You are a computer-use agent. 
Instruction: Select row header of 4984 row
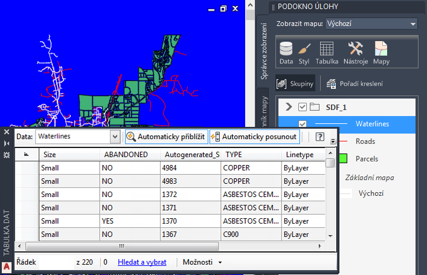[27, 168]
